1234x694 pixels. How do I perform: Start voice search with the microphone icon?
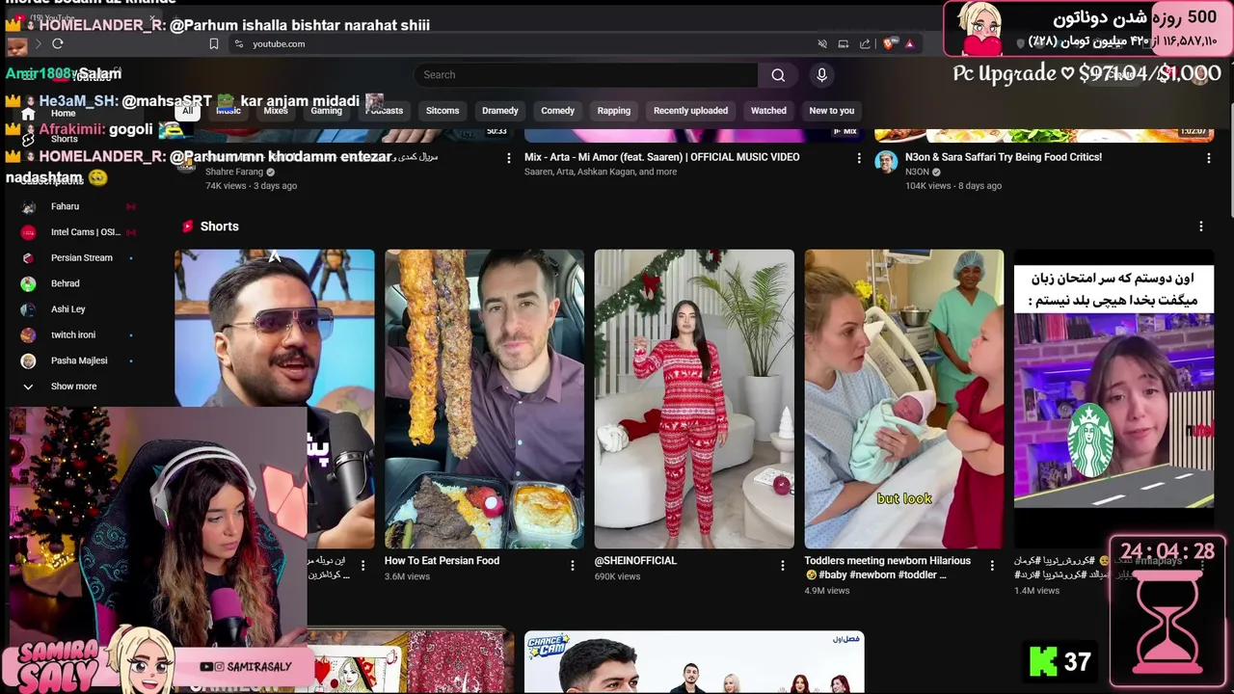tap(821, 75)
